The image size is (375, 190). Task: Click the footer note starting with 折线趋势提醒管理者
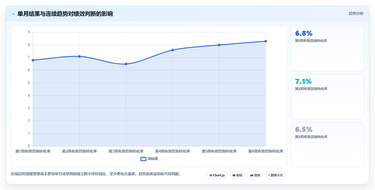click(96, 174)
